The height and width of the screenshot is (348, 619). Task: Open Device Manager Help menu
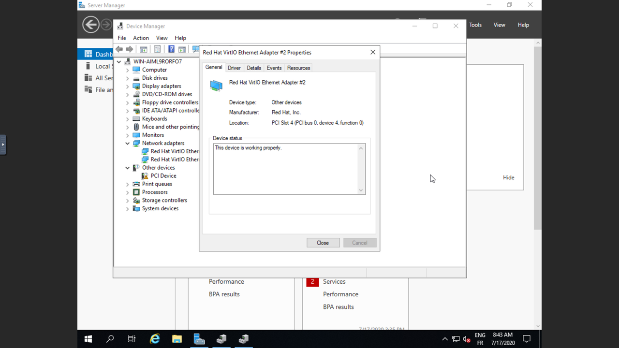point(180,38)
